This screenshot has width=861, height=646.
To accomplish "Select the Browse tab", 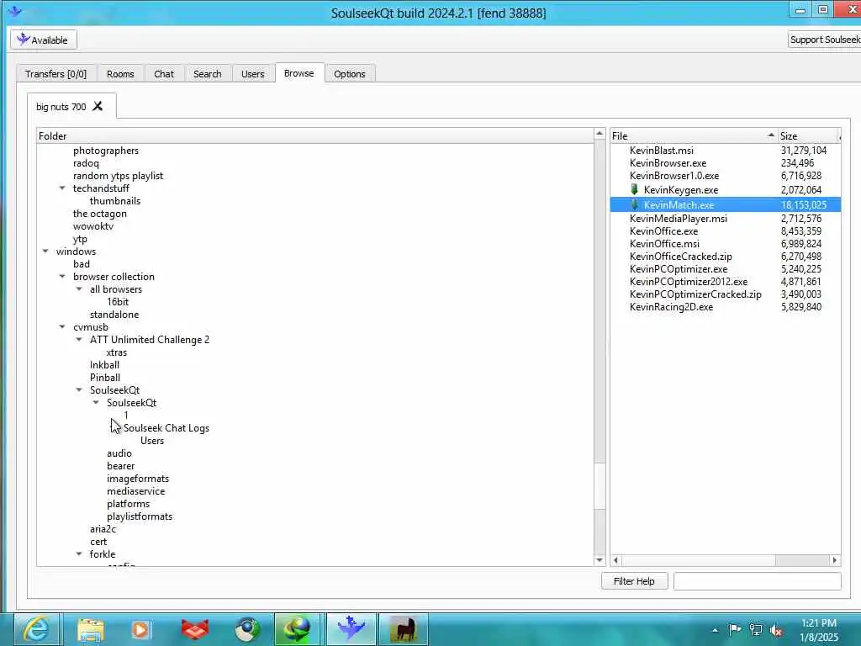I will 299,73.
